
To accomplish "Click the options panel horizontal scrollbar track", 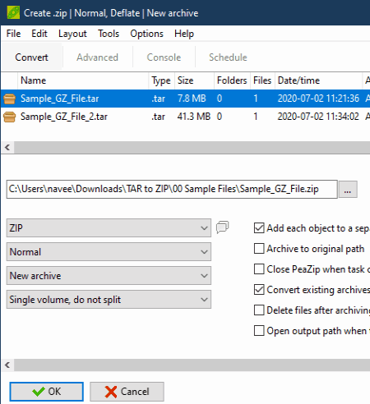I will [192, 365].
